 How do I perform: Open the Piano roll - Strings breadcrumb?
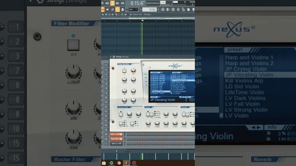pyautogui.click(x=142, y=14)
